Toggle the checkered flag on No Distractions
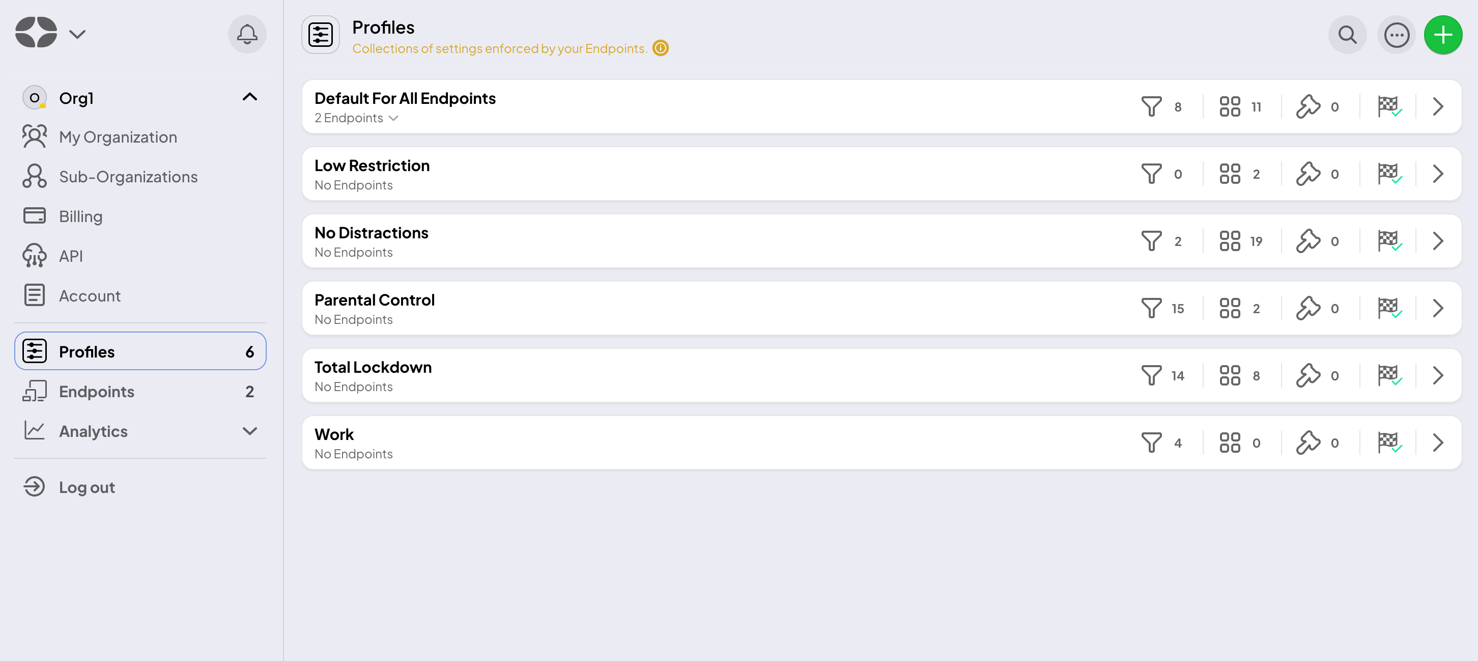 [1389, 240]
